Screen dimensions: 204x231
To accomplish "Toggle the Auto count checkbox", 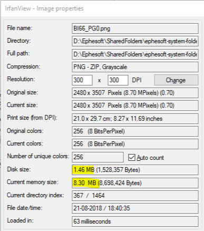I will (132, 158).
